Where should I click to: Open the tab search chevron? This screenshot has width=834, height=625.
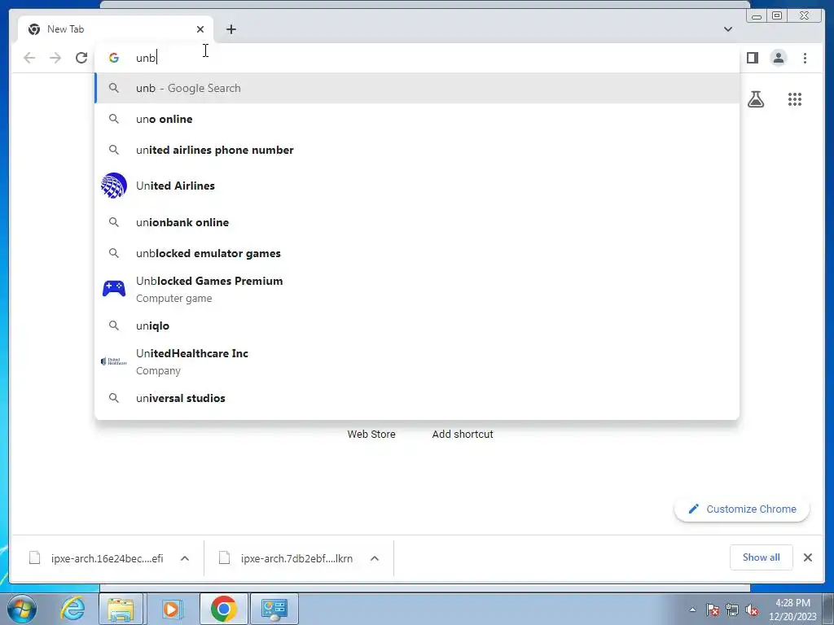click(x=727, y=29)
